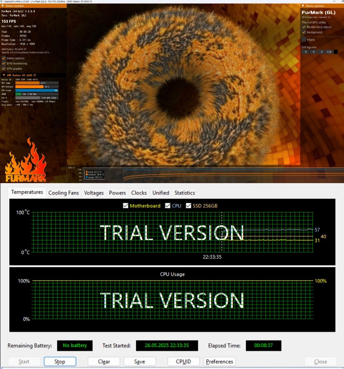Click the Time 00:08:30 line
Viewport: 344px width, 369px height.
[16, 32]
